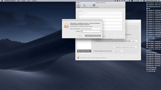
Task: Open the Редактор каталогов toolbar icon
Action: tap(94, 6)
